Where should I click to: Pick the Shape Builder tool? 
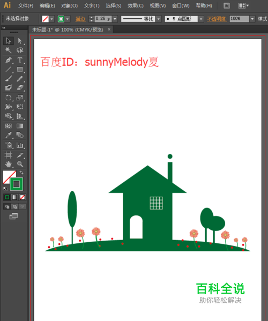9,116
